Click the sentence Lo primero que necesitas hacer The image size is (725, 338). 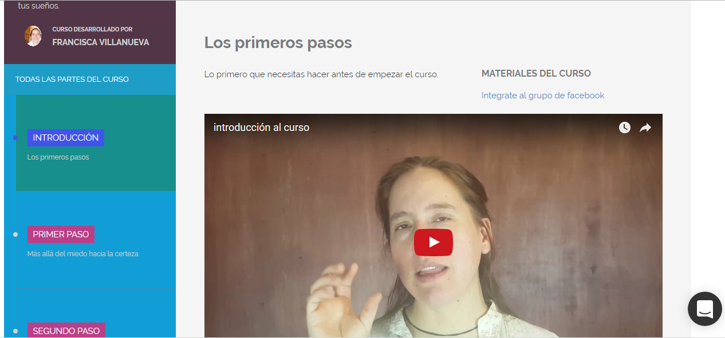tap(321, 74)
